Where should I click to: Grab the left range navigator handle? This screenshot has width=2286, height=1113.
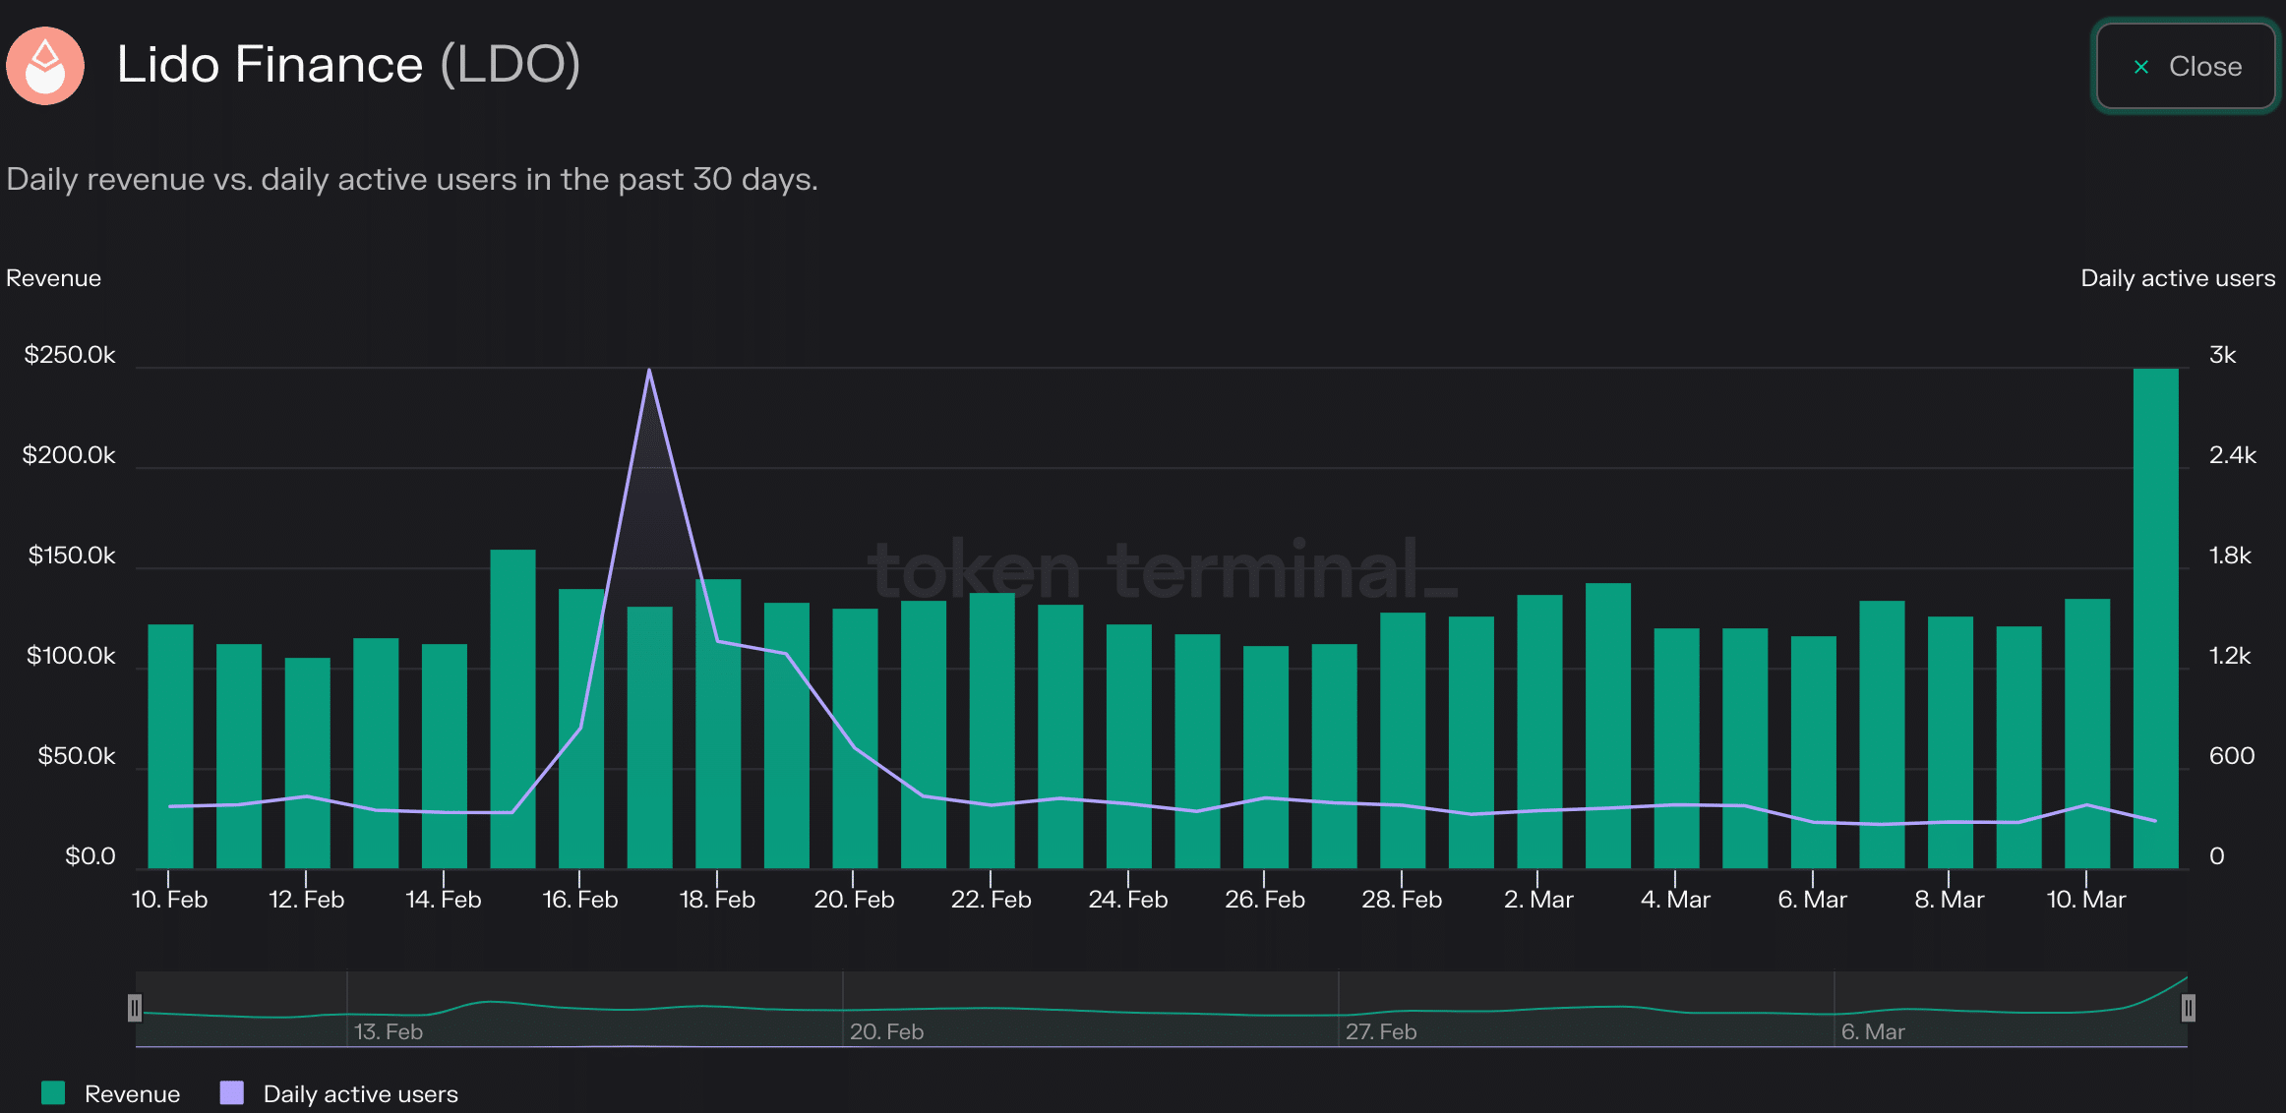(x=135, y=1008)
